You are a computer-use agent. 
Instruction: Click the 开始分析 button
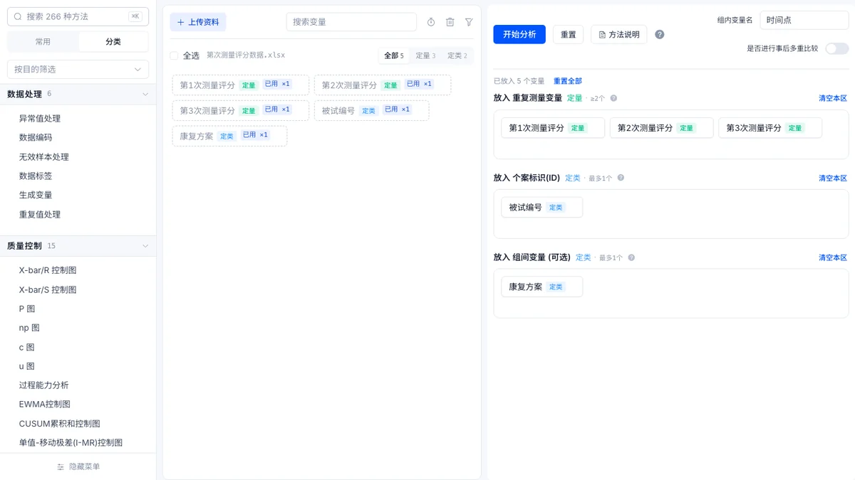[519, 34]
